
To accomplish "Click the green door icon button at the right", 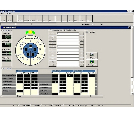I will pyautogui.click(x=92, y=63).
